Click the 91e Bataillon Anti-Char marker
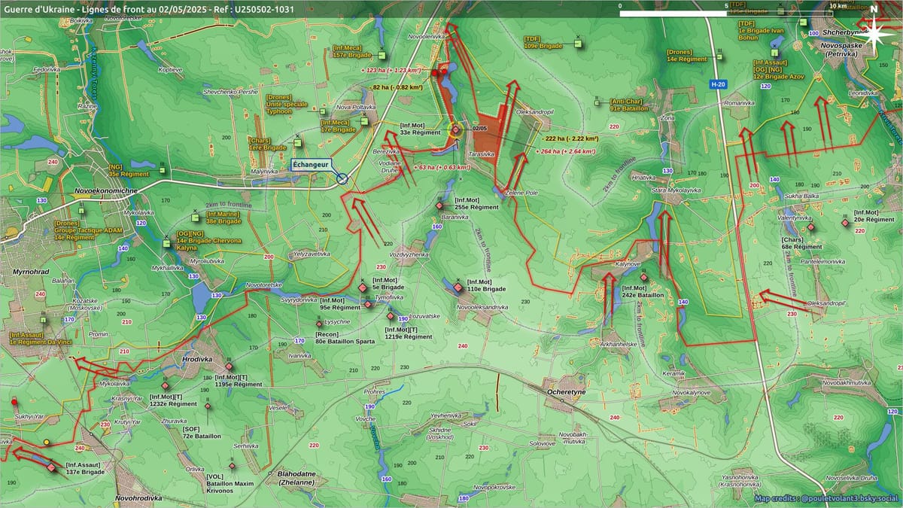 [x=596, y=105]
